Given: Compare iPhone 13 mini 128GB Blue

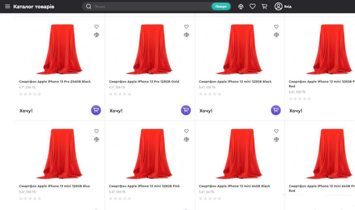Looking at the screenshot, I should pos(96,139).
